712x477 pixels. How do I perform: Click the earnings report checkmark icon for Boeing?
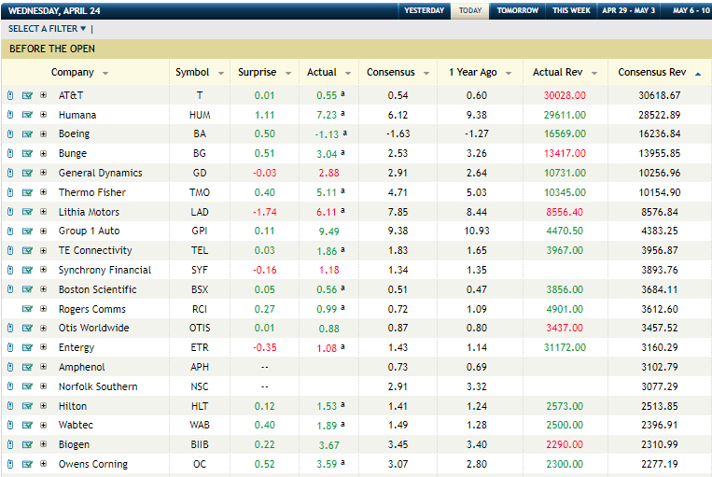click(x=27, y=134)
